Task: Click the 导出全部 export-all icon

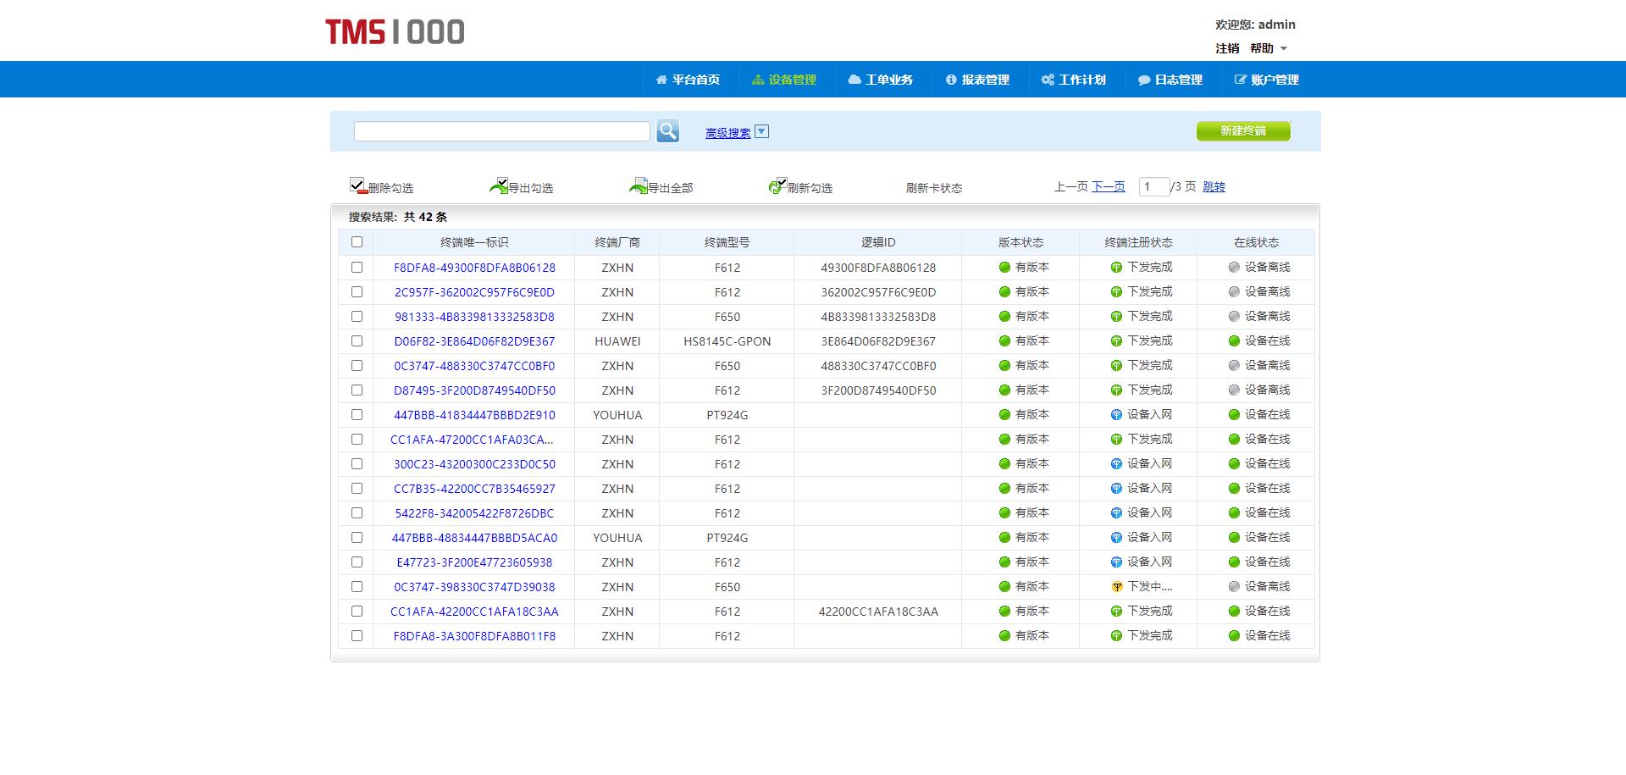Action: pyautogui.click(x=638, y=185)
